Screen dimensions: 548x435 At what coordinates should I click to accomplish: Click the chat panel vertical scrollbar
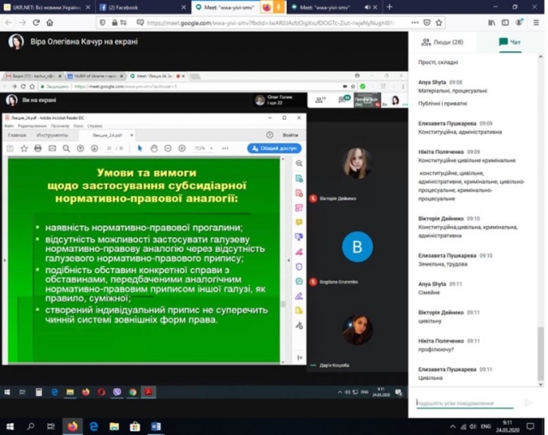[540, 353]
